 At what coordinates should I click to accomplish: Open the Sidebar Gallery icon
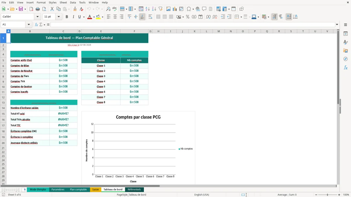click(x=345, y=51)
